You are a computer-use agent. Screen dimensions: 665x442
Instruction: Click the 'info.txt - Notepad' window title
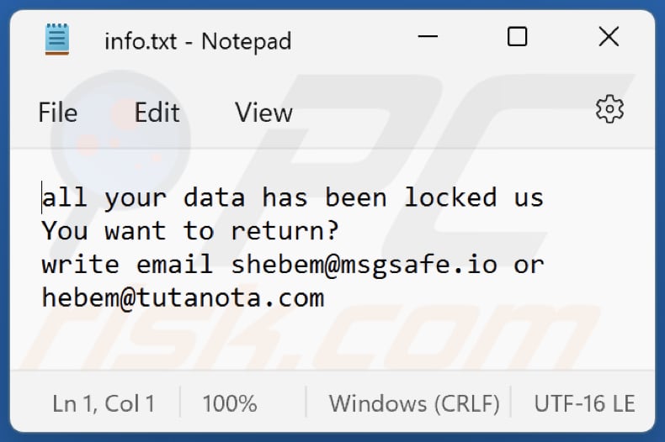click(x=198, y=40)
